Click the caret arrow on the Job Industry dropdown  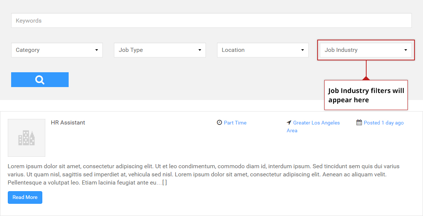tap(406, 50)
